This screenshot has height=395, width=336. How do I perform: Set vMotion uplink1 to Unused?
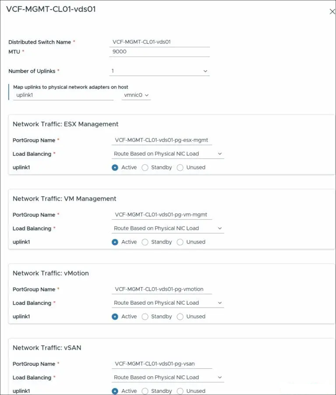tap(180, 316)
